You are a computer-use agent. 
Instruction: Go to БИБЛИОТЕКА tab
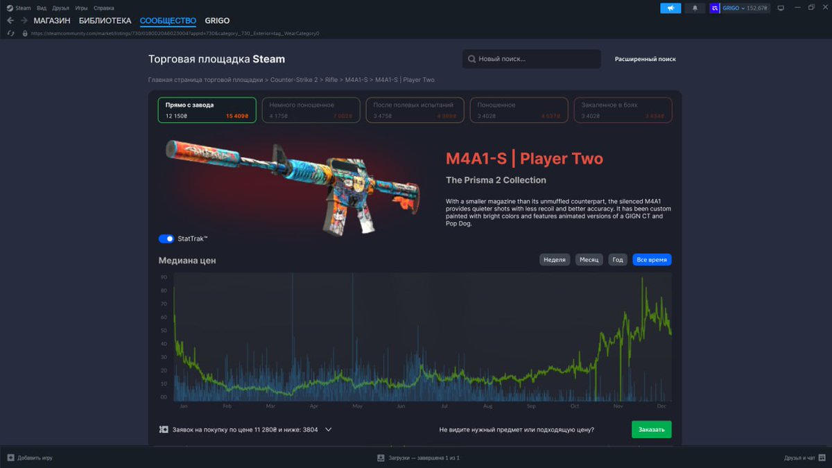coord(105,21)
